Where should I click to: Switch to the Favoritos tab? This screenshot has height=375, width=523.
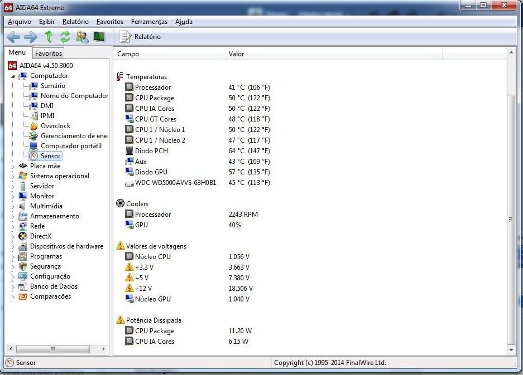[x=49, y=53]
